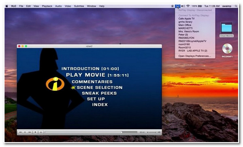Screen dimensions: 243x147
Task: Minimize the VLC window with yellow button
Action: (x=23, y=46)
